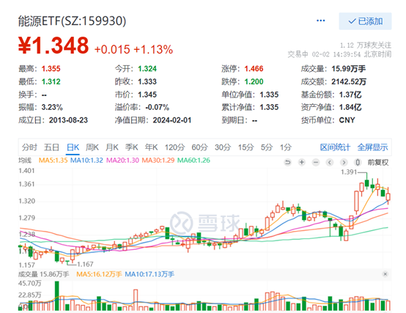Click the +1.13% change percentage
406x313 pixels.
[x=153, y=49]
